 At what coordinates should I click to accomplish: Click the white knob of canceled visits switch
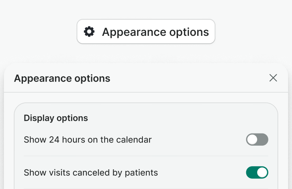pos(262,172)
